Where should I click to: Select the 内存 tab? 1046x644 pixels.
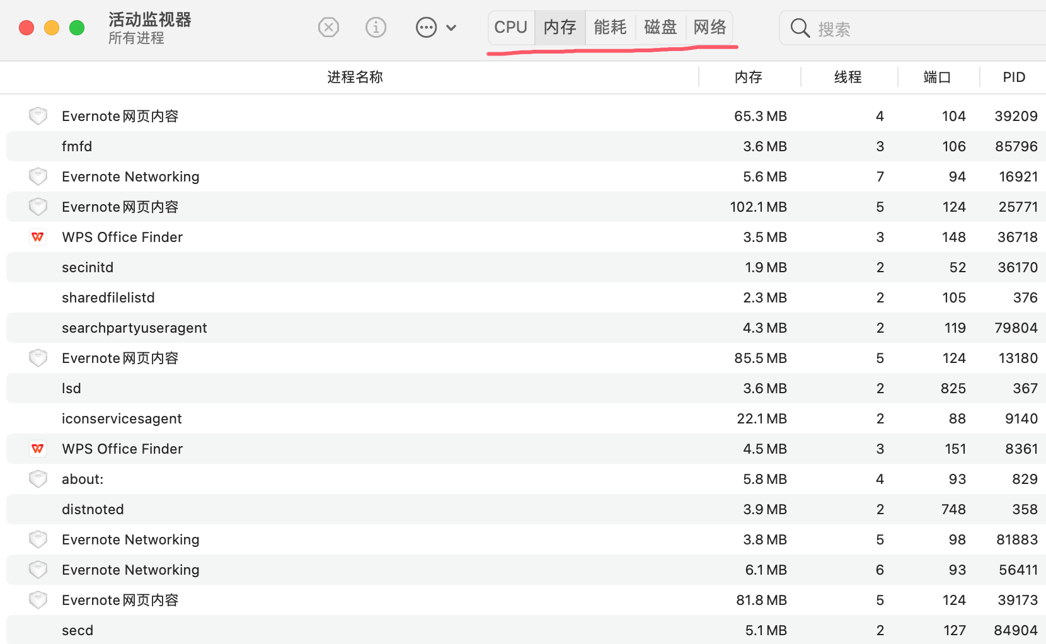pos(560,27)
